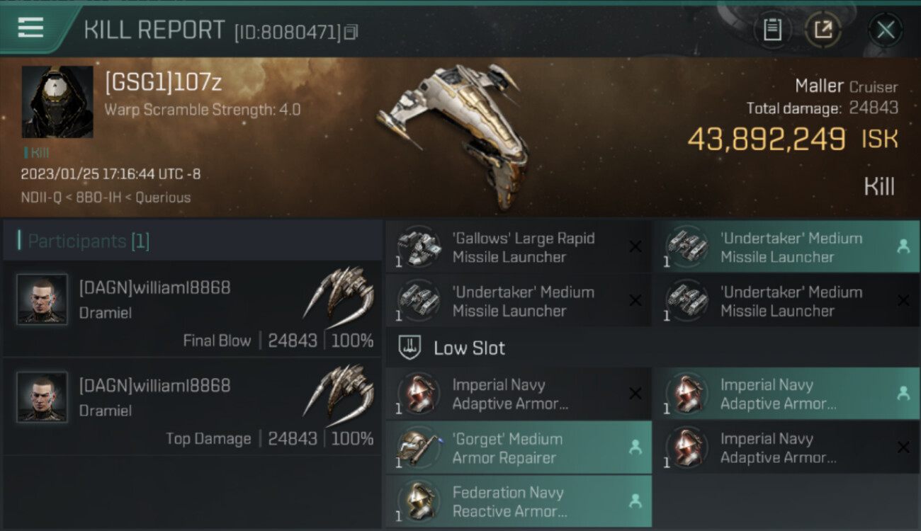Open the hamburger menu
Viewport: 921px width, 531px height.
coord(30,28)
